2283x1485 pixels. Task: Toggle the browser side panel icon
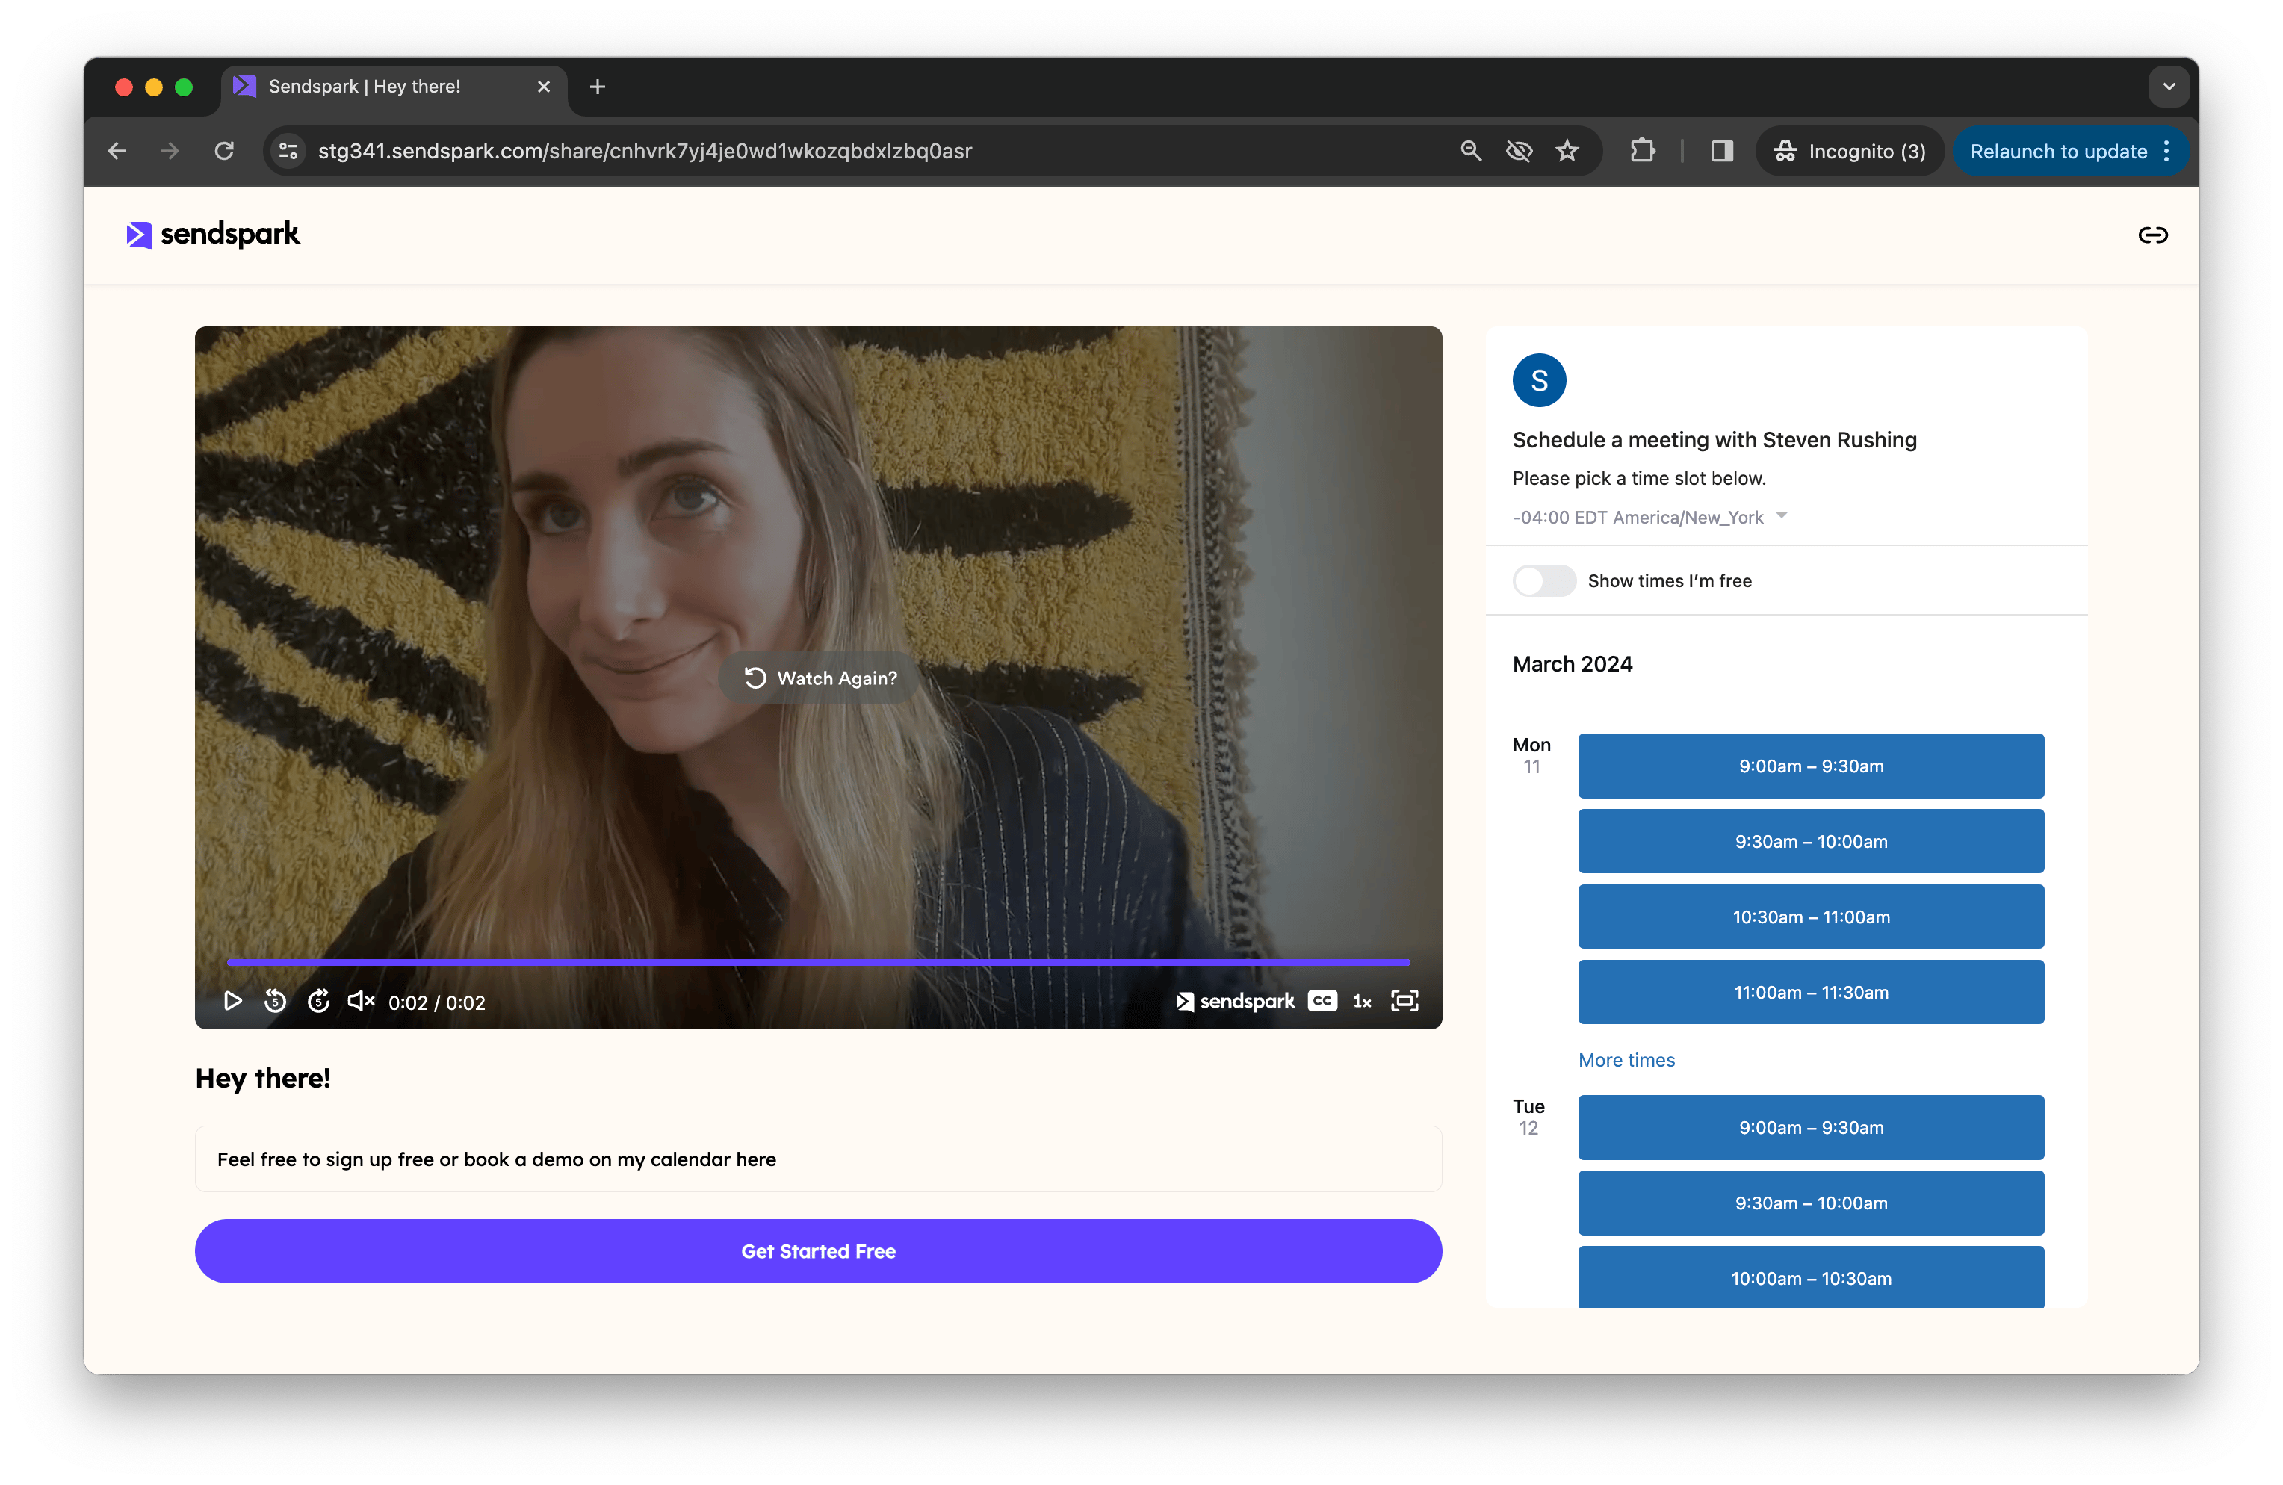point(1723,151)
